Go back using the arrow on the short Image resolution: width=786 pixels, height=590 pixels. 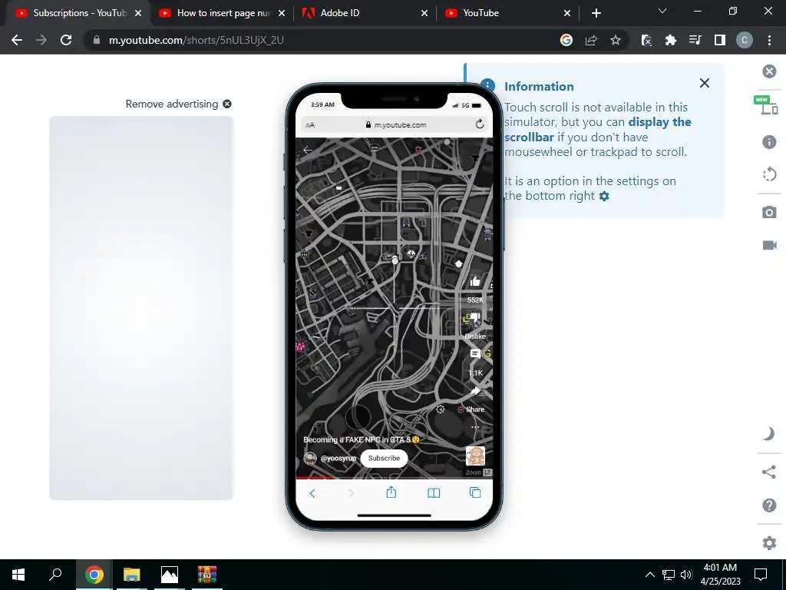click(x=308, y=150)
